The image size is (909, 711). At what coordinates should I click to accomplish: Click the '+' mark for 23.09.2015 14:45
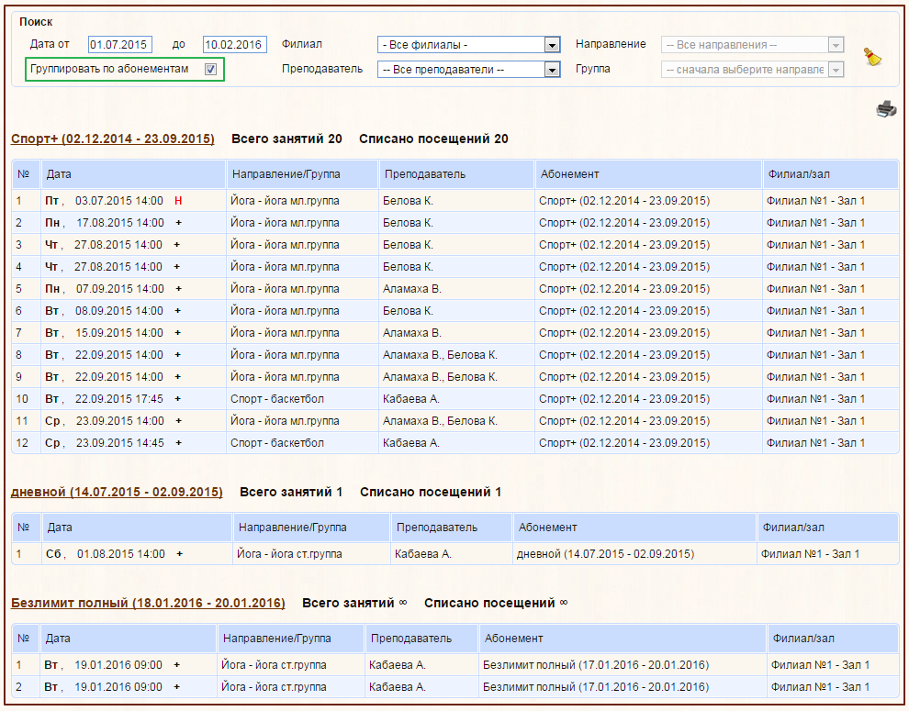click(178, 443)
